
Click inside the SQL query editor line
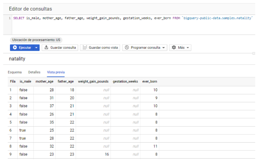pos(132,18)
